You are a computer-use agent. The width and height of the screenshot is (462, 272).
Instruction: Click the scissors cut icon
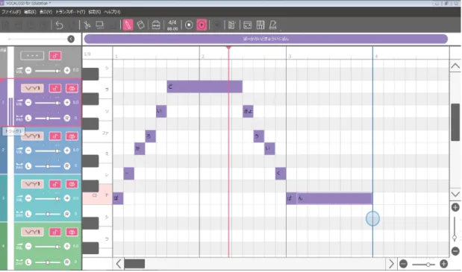point(87,25)
